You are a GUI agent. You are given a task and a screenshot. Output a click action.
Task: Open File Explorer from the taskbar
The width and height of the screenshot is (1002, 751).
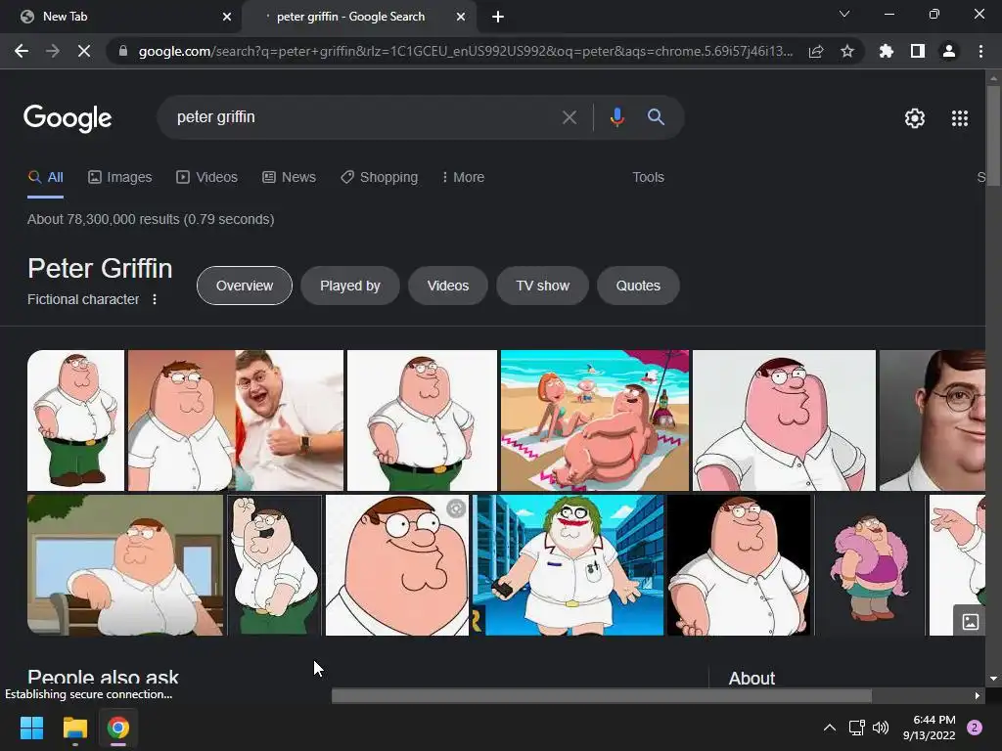[74, 728]
